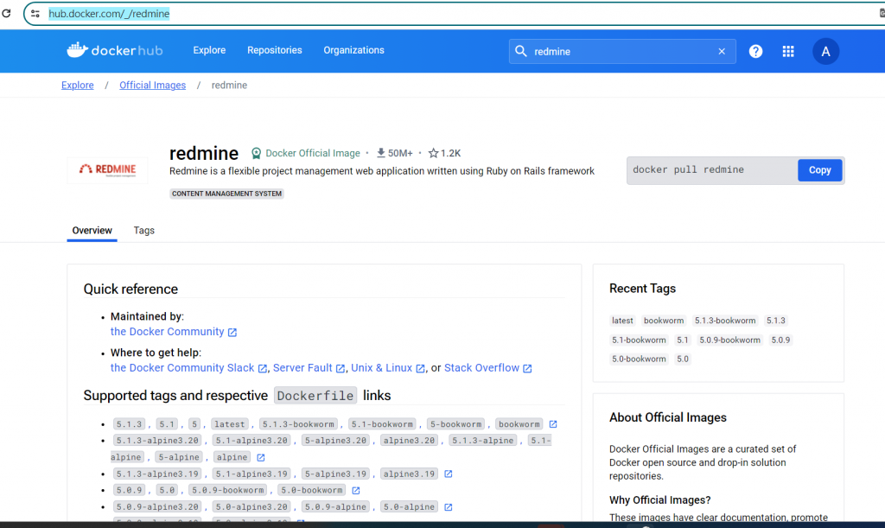Open the Server Fault link

point(302,368)
